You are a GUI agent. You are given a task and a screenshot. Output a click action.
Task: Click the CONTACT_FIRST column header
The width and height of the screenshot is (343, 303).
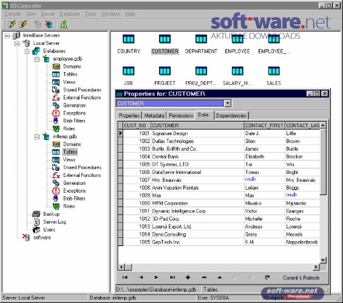[x=264, y=125]
